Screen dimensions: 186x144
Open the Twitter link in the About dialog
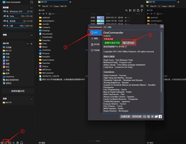156,117
